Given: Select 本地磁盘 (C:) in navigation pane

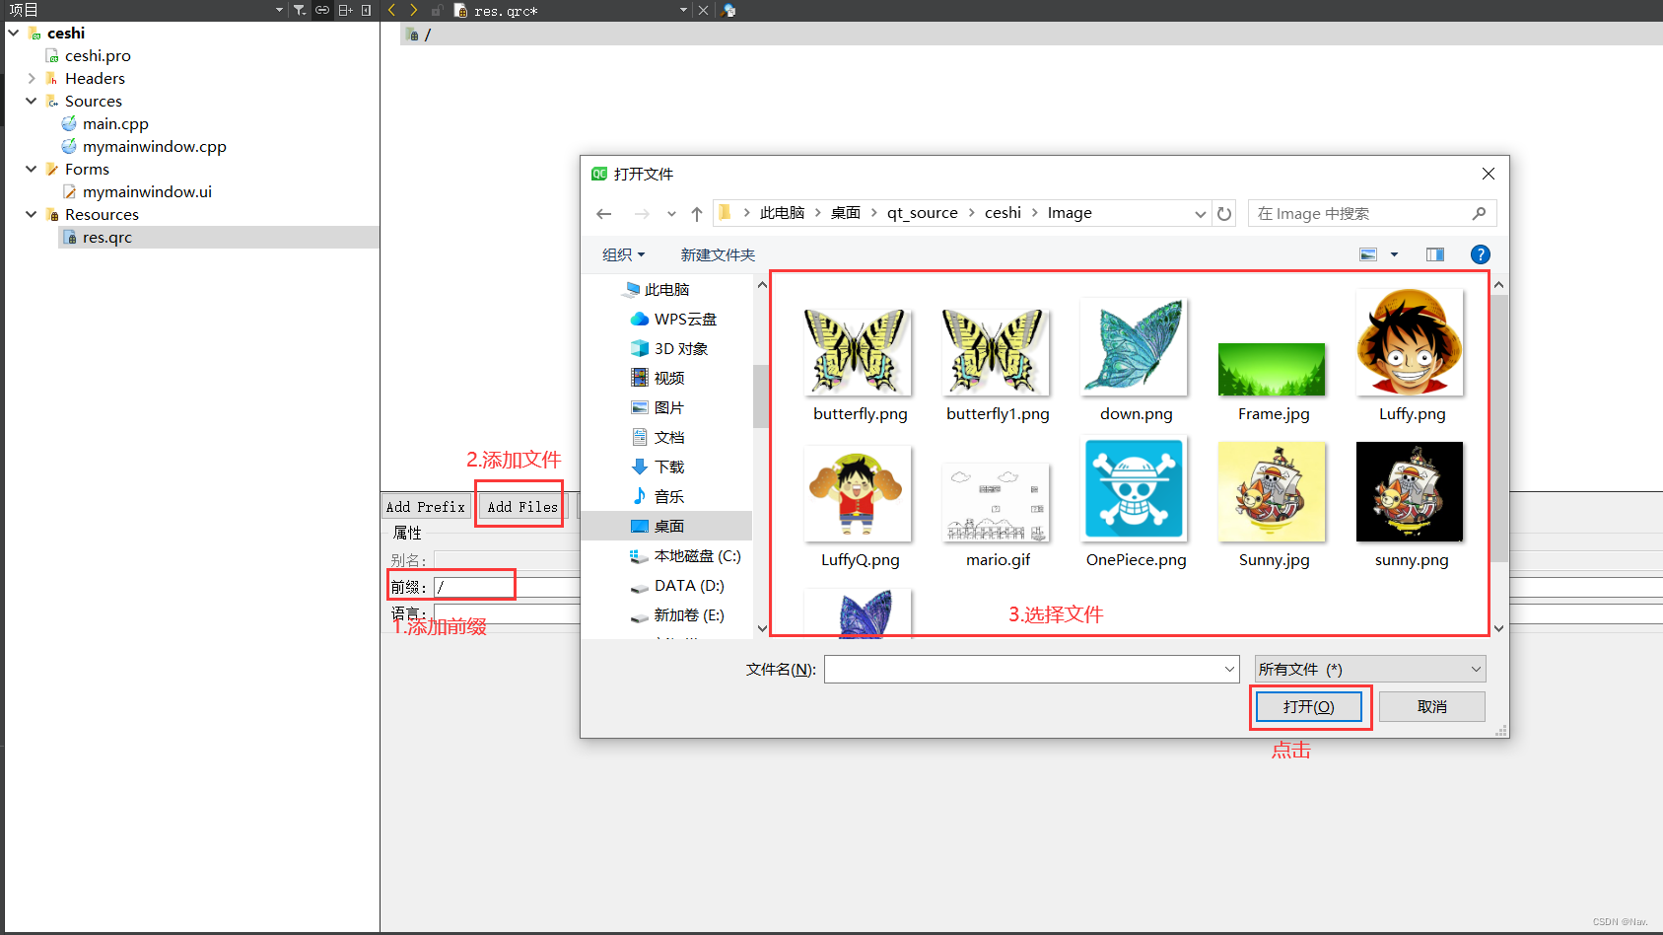Looking at the screenshot, I should point(686,555).
